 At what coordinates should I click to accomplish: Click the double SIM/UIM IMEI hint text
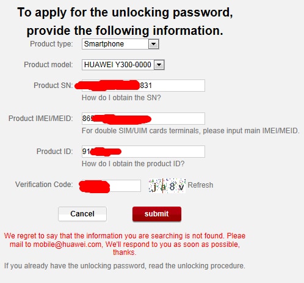pos(190,131)
